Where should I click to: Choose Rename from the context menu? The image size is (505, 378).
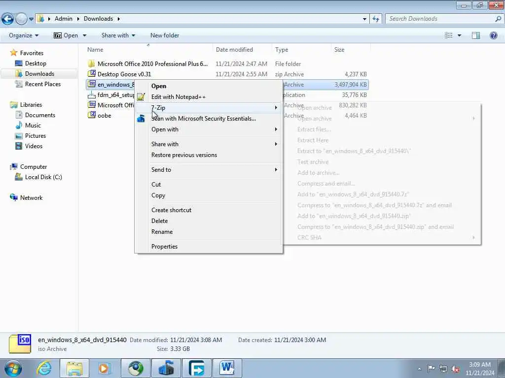coord(209,232)
